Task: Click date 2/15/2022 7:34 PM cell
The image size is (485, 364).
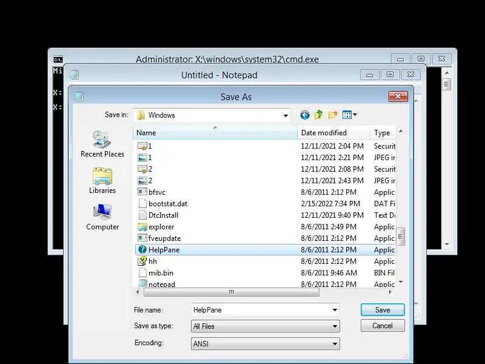Action: [330, 204]
